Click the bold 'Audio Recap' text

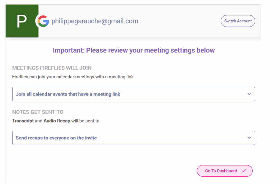57,121
